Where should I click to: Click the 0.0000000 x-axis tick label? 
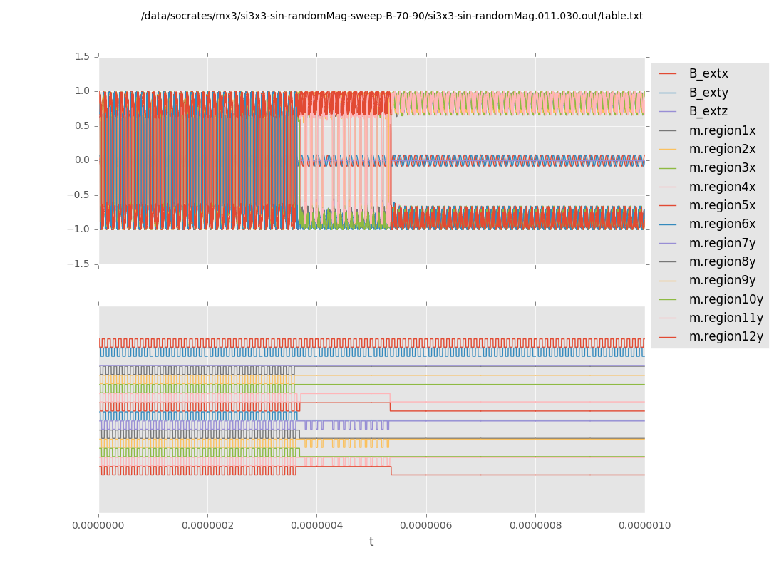pyautogui.click(x=99, y=525)
